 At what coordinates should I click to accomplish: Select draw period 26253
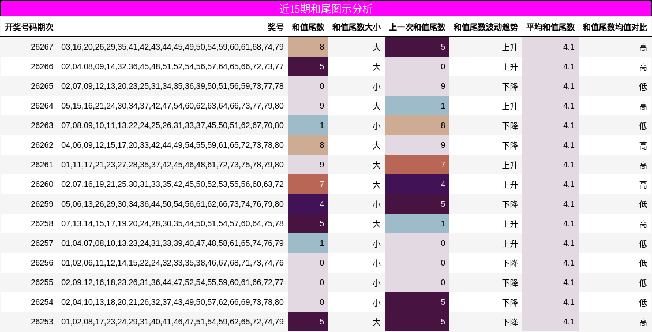(x=42, y=322)
